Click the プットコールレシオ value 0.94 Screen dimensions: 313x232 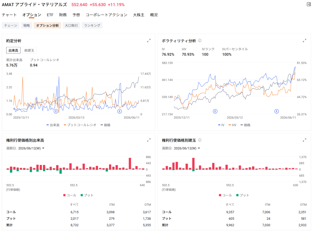tap(34, 65)
